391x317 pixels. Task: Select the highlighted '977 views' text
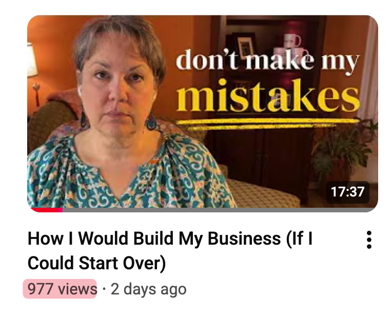60,289
